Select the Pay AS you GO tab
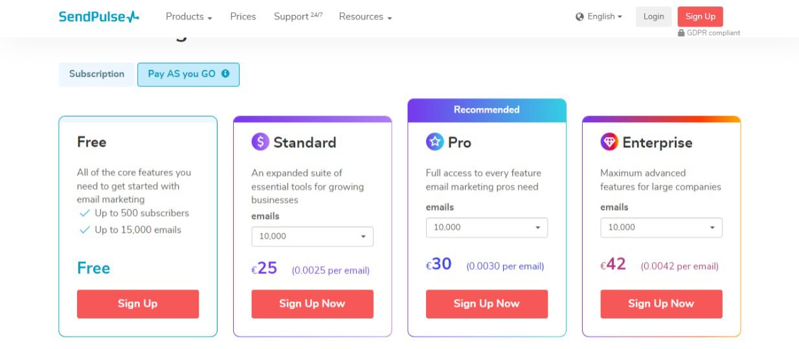799x349 pixels. [188, 74]
